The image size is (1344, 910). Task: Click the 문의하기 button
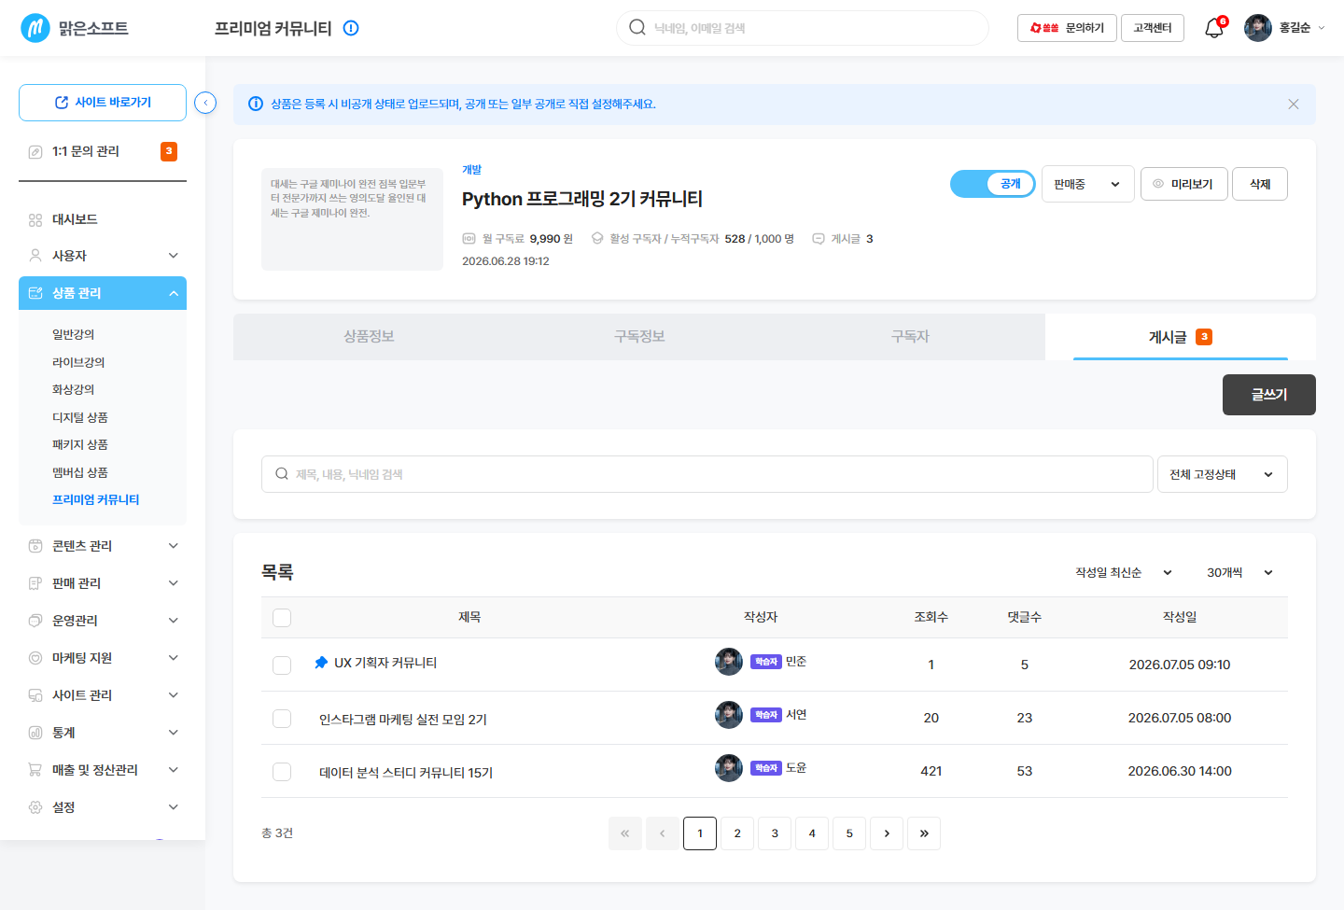click(x=1067, y=28)
